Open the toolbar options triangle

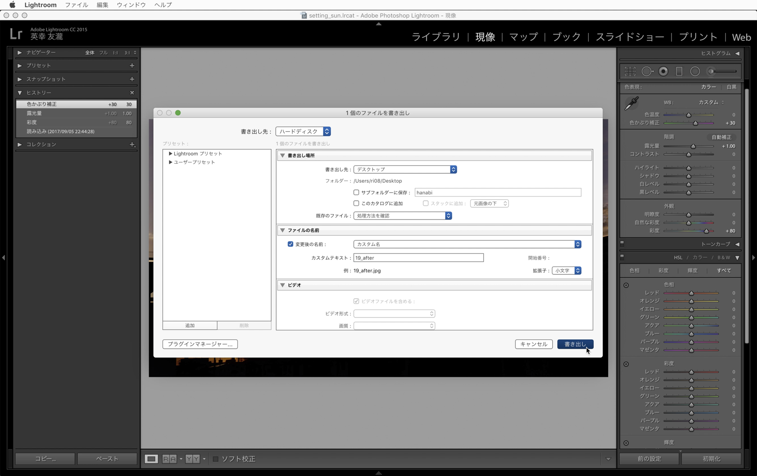coord(608,459)
